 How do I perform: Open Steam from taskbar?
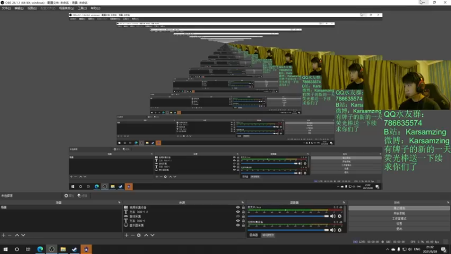click(x=74, y=249)
